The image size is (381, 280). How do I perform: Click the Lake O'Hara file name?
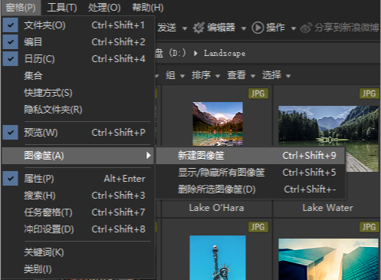217,208
